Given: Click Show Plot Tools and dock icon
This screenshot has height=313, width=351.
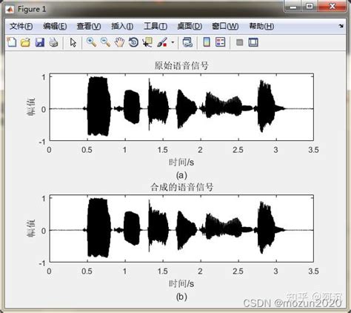Looking at the screenshot, I should [x=253, y=42].
